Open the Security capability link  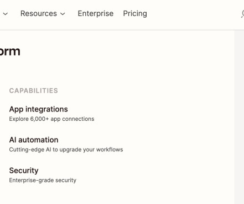point(24,171)
